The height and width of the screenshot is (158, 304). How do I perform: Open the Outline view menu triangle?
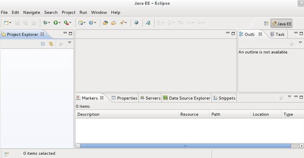pos(300,42)
